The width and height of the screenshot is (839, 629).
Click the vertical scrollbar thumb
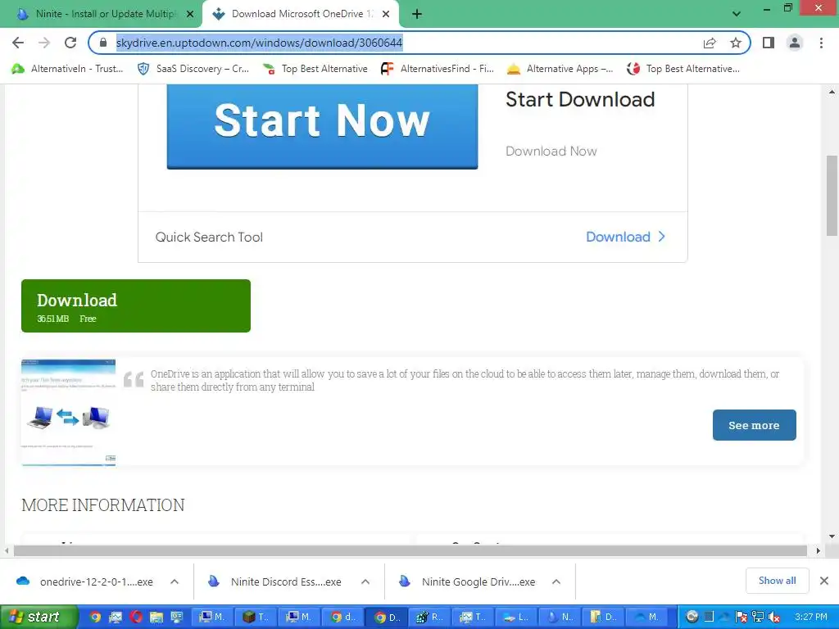[832, 195]
